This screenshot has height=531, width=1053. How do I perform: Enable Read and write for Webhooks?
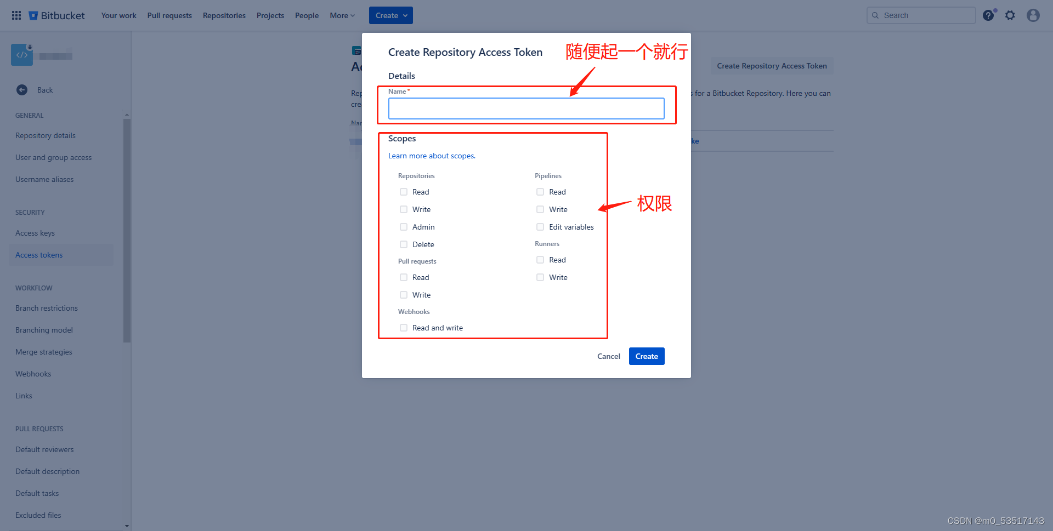coord(404,327)
